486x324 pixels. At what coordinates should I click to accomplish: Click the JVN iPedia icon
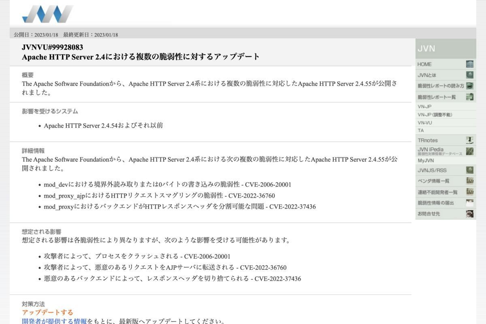tap(469, 151)
